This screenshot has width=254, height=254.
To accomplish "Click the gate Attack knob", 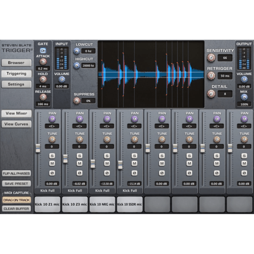I will (43, 61).
